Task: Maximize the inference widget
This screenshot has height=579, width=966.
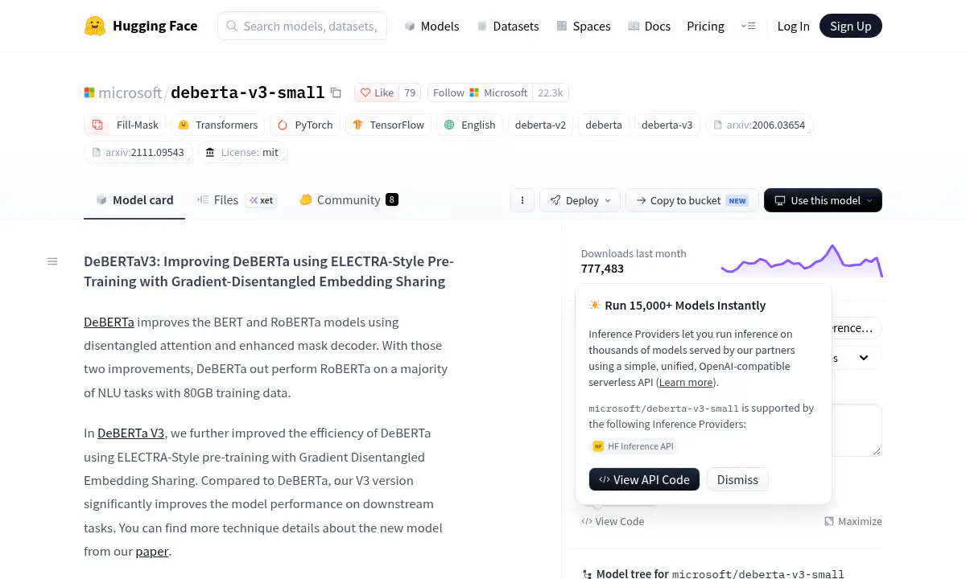Action: [853, 521]
